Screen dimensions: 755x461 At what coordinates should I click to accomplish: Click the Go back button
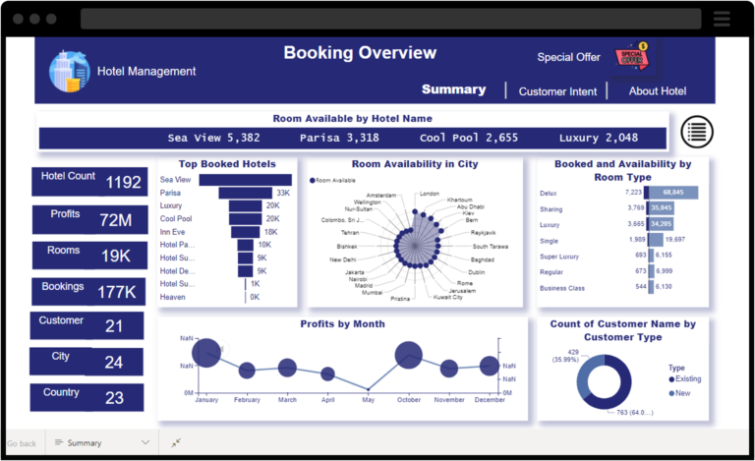[x=22, y=443]
